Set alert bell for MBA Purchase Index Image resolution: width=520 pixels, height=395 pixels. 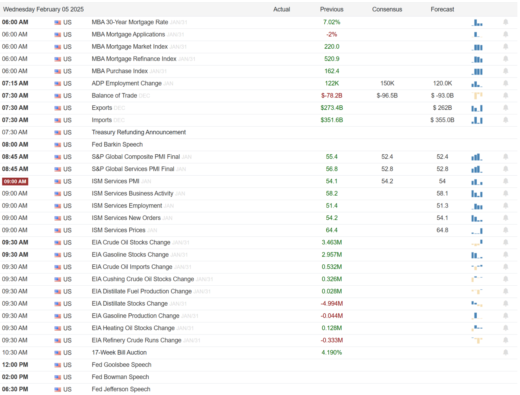505,71
